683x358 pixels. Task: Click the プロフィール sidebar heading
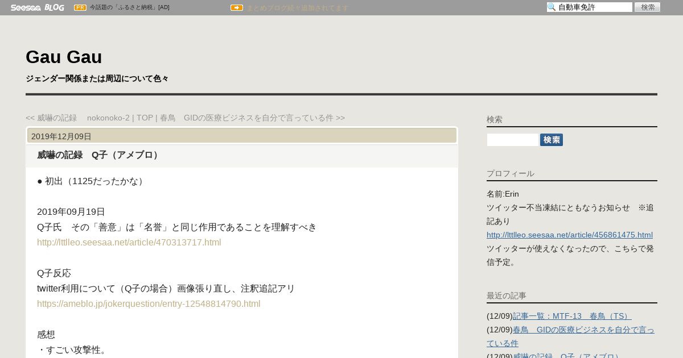tap(511, 173)
